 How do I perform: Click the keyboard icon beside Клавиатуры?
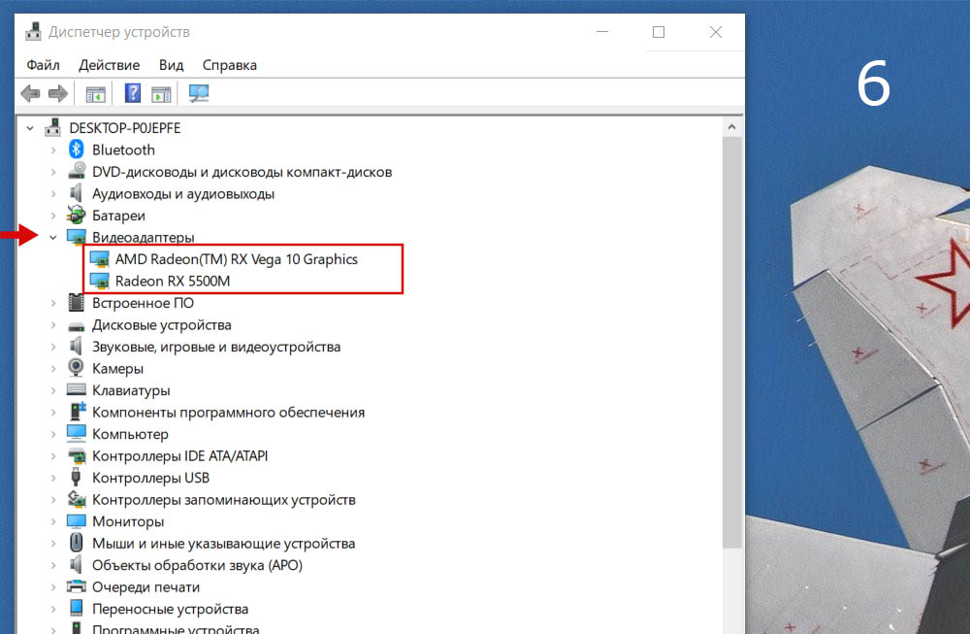pos(76,389)
